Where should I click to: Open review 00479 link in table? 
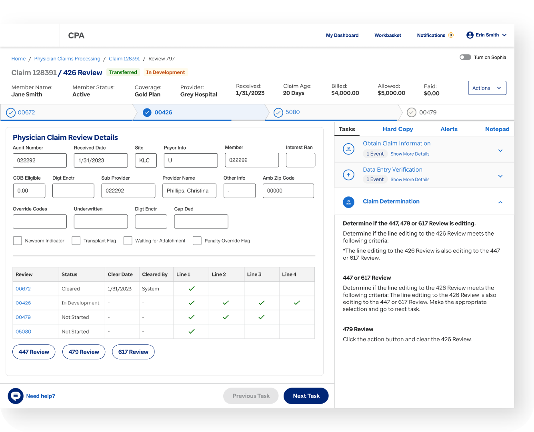click(23, 317)
